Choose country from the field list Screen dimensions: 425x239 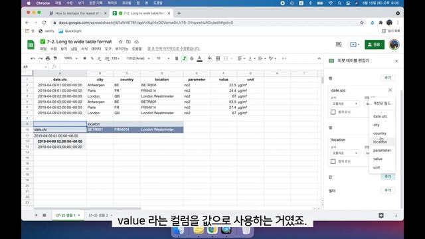pos(382,133)
